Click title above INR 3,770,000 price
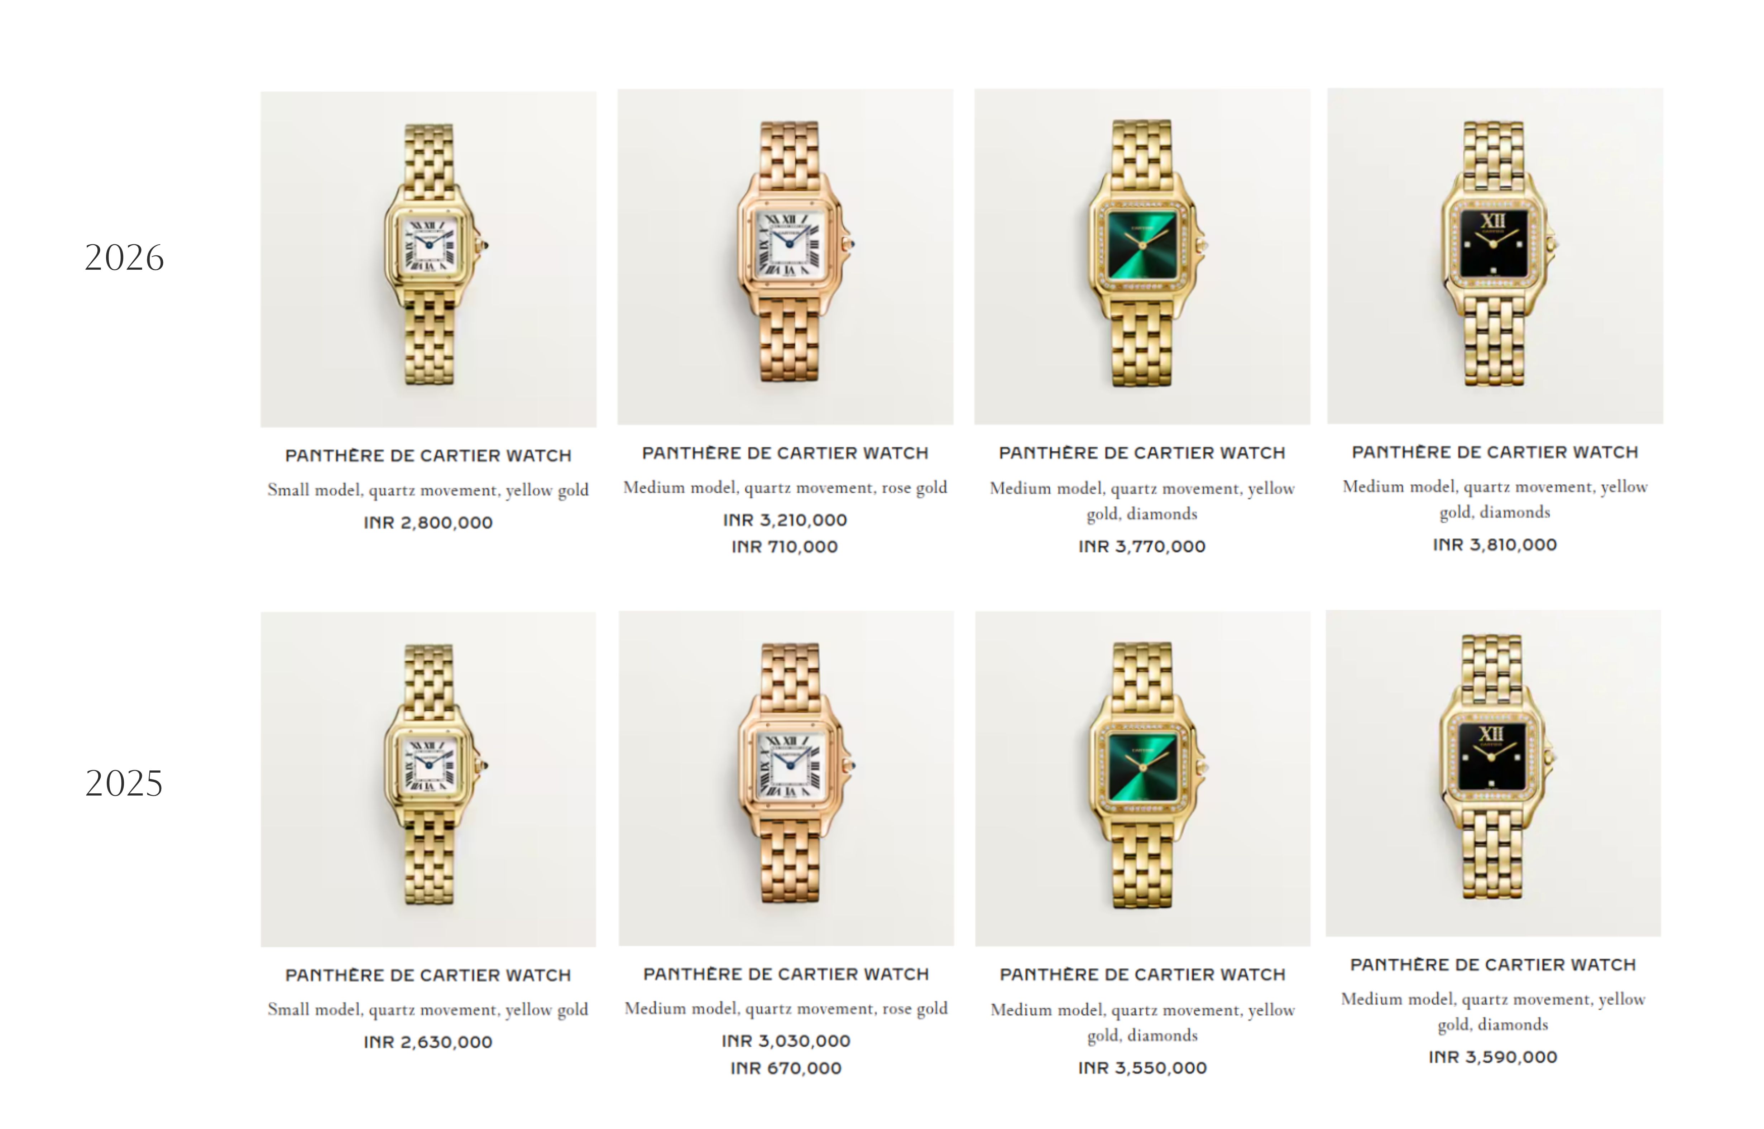Screen dimensions: 1764x1129 pos(1142,453)
